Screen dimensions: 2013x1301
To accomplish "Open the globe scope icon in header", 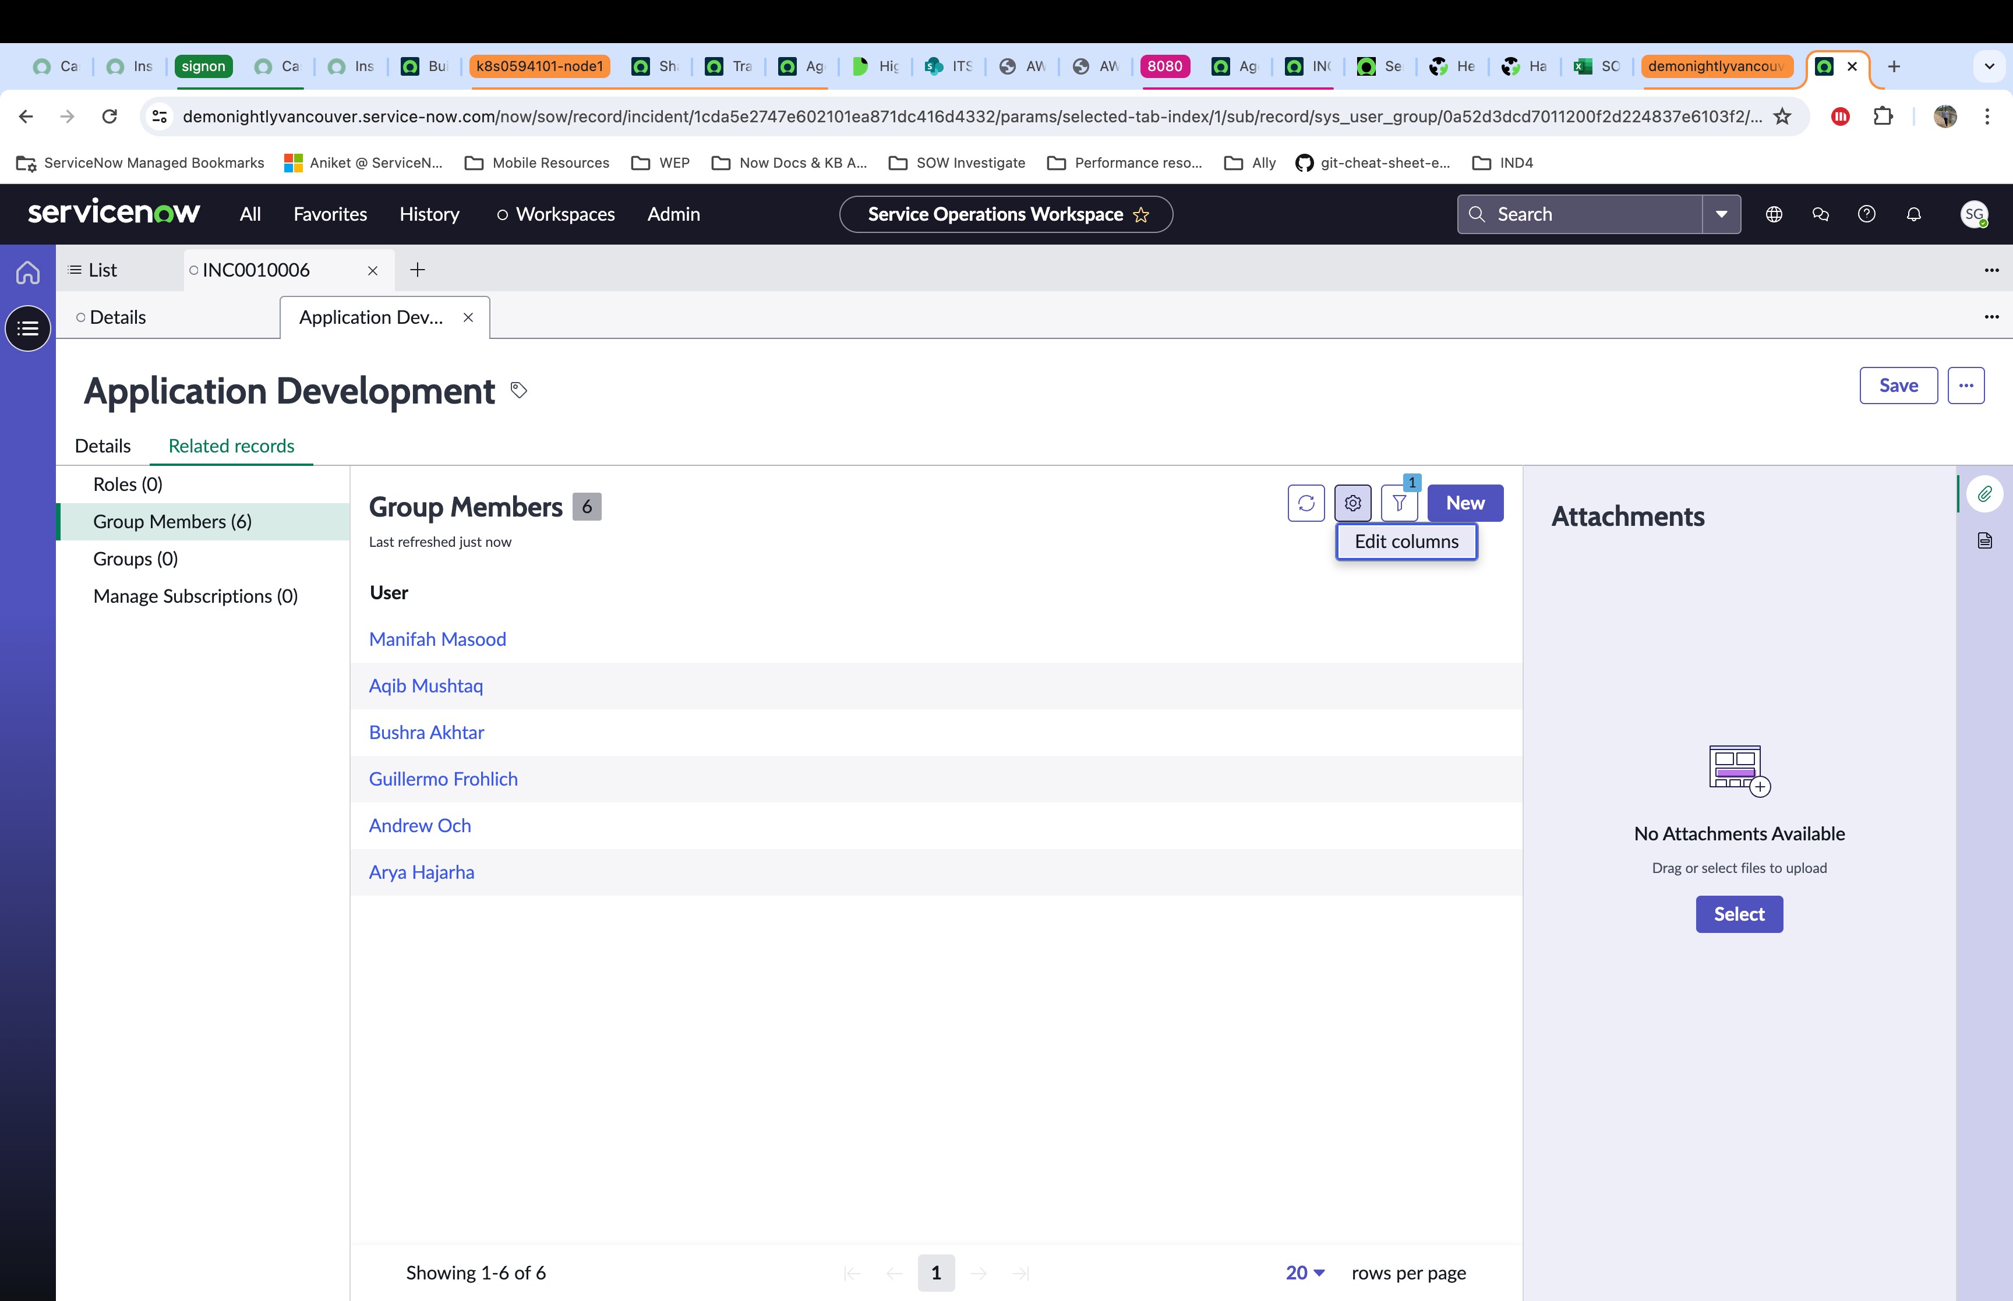I will click(1774, 214).
